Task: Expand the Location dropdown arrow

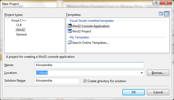Action: pos(142,73)
